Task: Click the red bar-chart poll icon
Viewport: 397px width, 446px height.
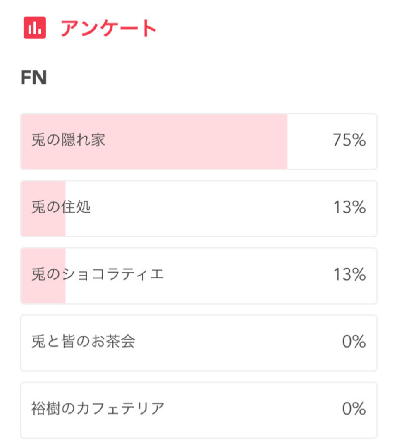Action: 35,28
